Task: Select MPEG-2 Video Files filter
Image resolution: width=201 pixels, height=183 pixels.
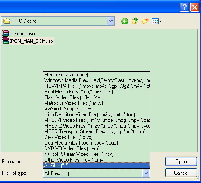Action: pyautogui.click(x=97, y=126)
